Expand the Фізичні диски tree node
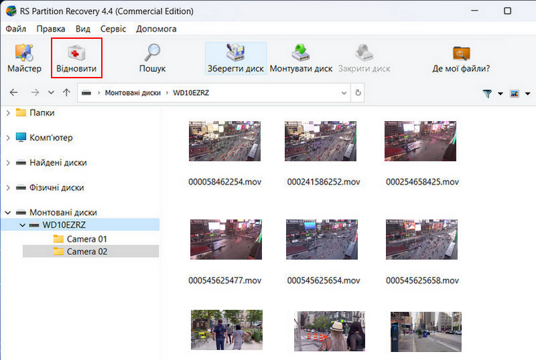This screenshot has height=360, width=536. [x=8, y=187]
